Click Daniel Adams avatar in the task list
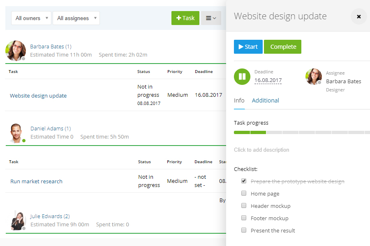This screenshot has height=246, width=370. 17,133
